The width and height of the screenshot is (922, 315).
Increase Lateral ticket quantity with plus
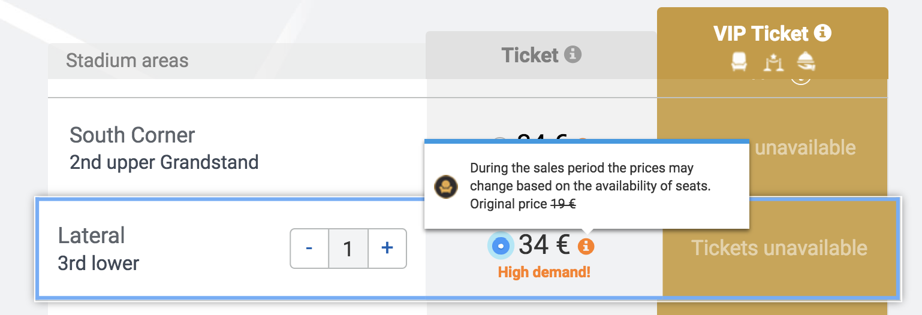(387, 248)
